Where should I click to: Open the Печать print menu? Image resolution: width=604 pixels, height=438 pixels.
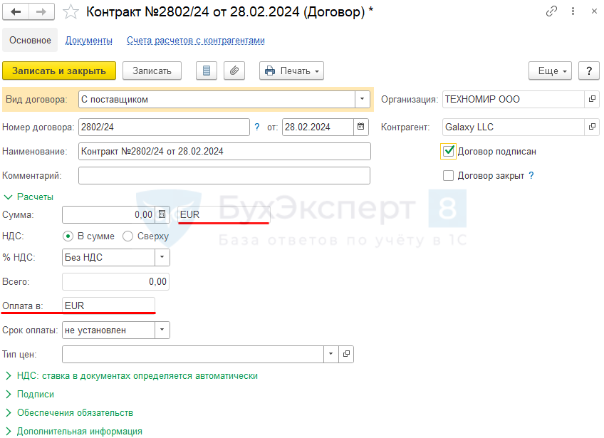(291, 71)
